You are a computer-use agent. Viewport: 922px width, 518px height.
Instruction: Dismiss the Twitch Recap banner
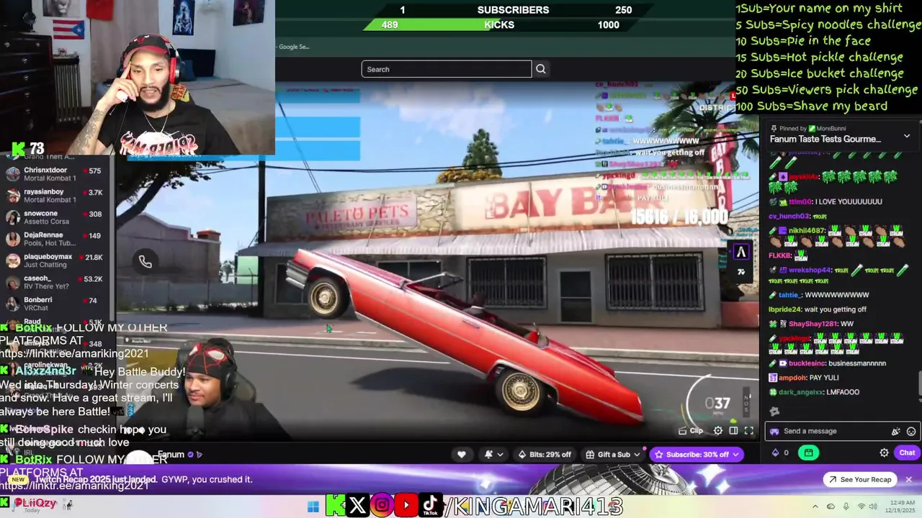click(x=908, y=479)
